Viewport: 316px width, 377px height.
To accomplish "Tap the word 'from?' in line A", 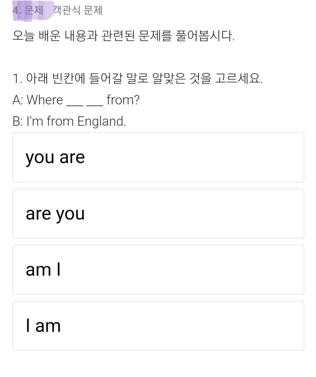I will (x=123, y=100).
